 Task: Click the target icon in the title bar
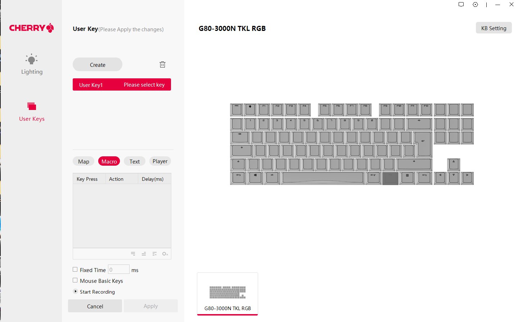(475, 5)
